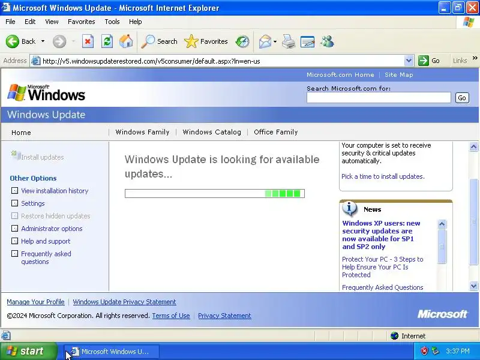Viewport: 480px width, 360px height.
Task: Open the Manage Your Profile link
Action: (x=35, y=302)
